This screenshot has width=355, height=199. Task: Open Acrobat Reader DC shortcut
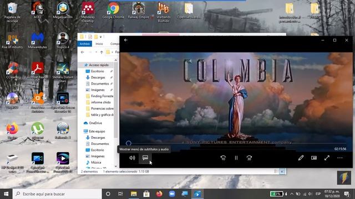[38, 72]
